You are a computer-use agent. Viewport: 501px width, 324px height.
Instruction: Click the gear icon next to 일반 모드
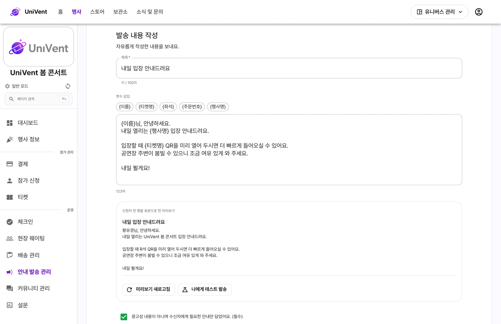[x=7, y=86]
